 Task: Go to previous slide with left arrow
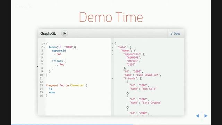tap(198, 116)
